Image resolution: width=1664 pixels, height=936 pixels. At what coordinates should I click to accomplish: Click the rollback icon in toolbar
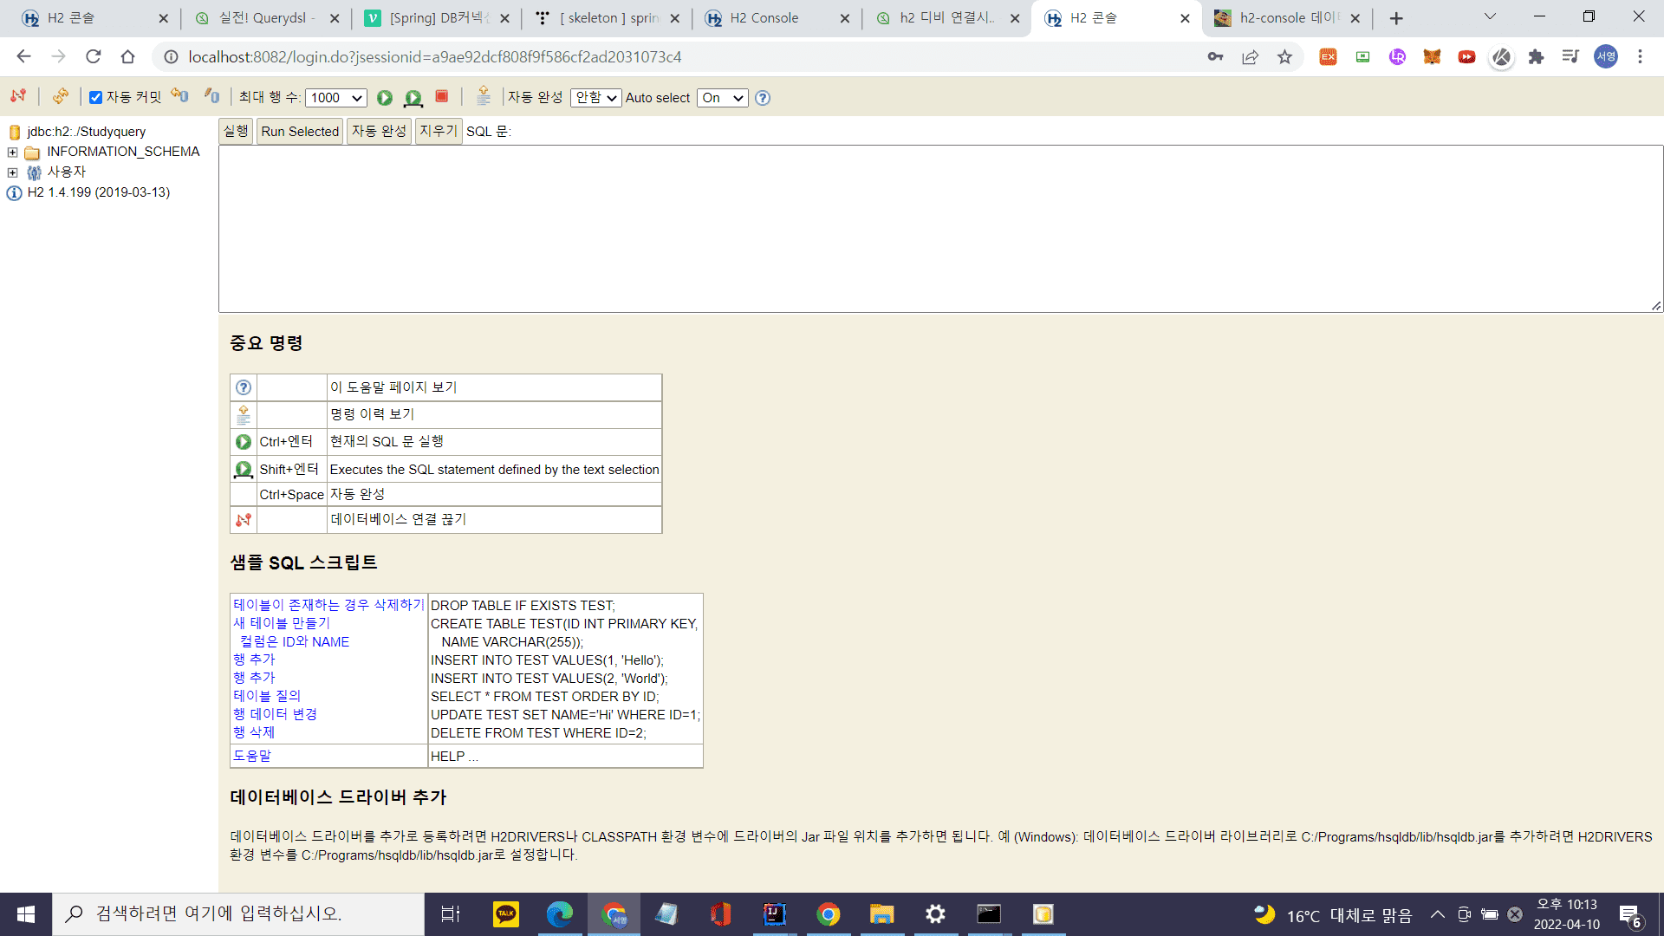179,96
